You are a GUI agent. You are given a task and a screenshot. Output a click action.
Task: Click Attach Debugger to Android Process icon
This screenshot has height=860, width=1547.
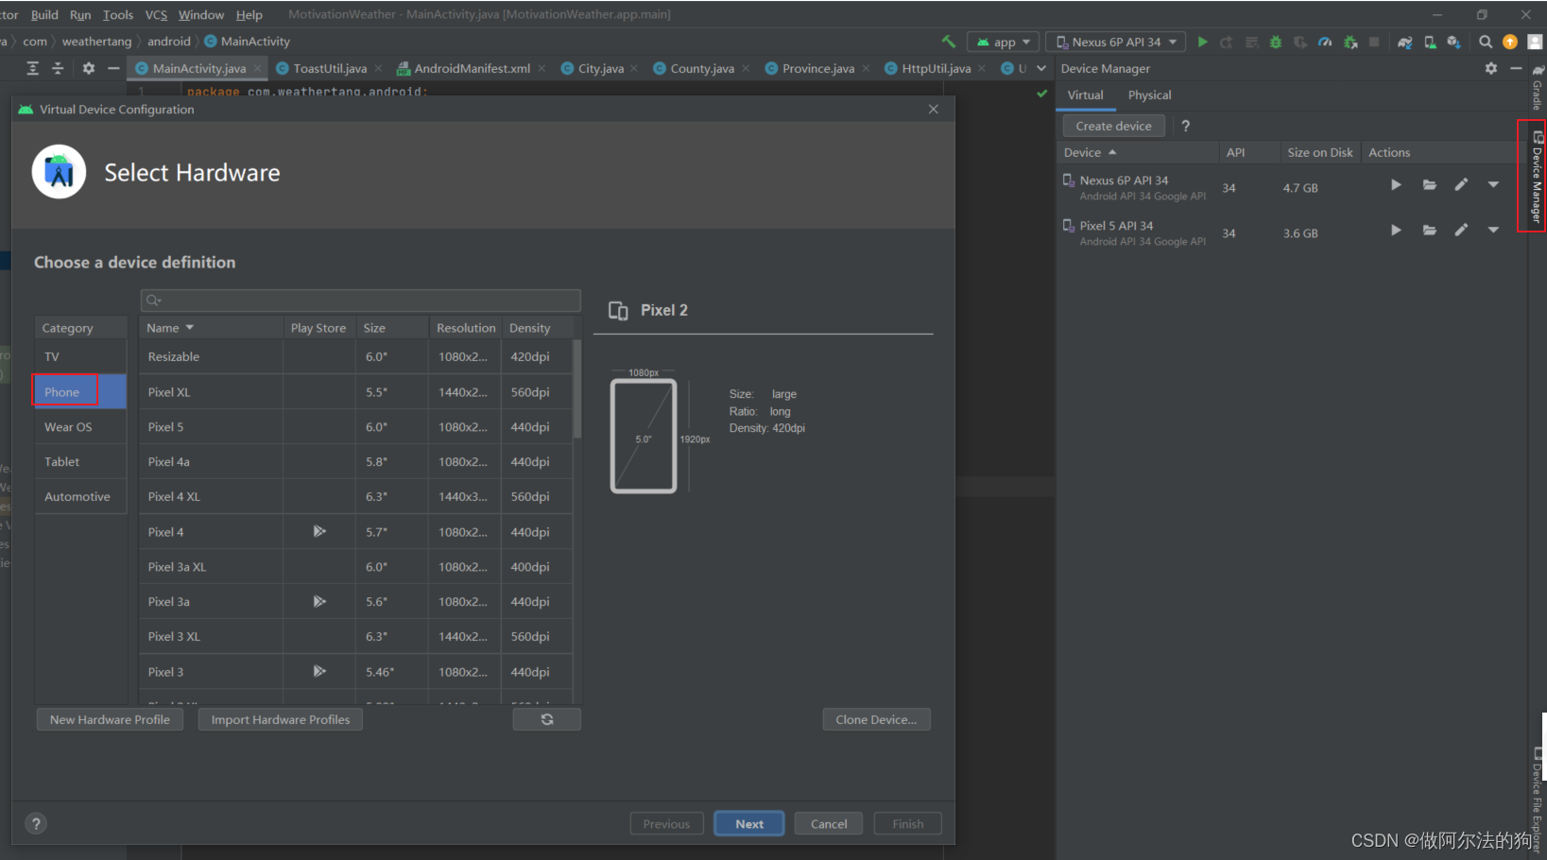pos(1350,42)
